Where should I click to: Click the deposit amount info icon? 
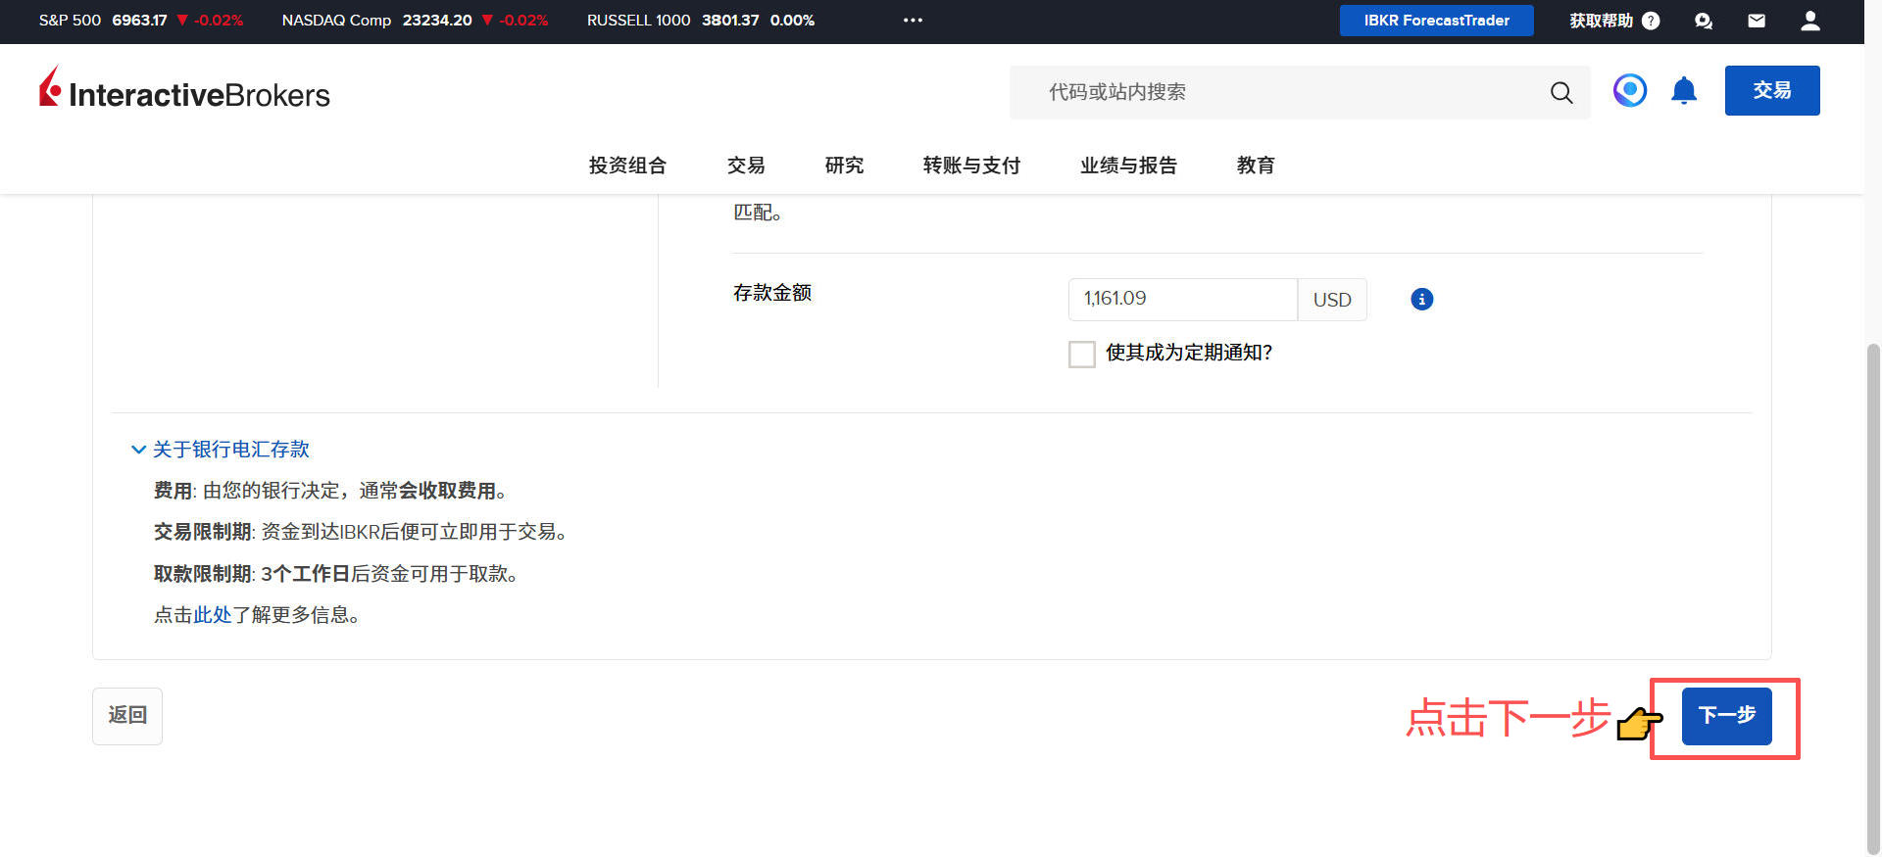pos(1421,300)
